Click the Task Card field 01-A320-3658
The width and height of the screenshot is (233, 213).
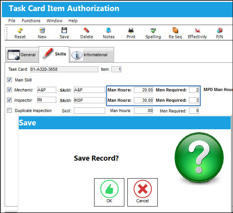(64, 69)
